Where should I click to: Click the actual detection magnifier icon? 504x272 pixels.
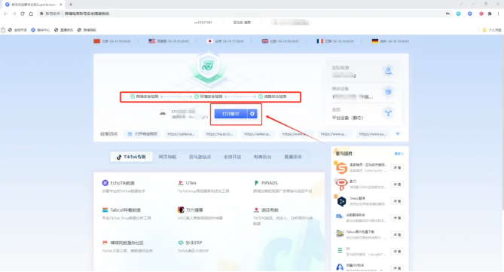tap(388, 71)
